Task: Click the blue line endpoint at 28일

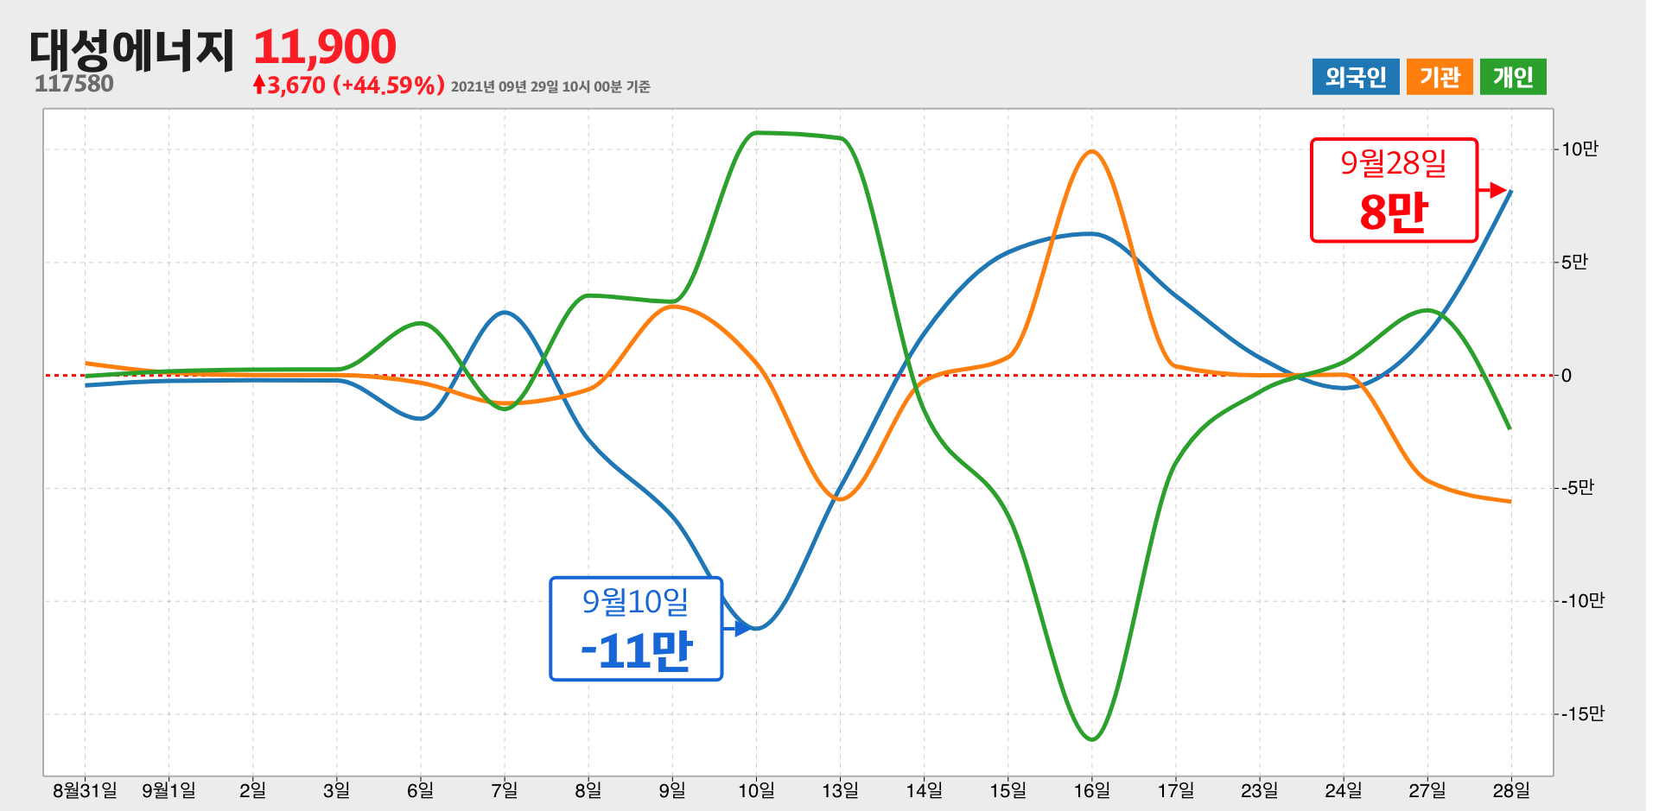Action: click(x=1510, y=192)
